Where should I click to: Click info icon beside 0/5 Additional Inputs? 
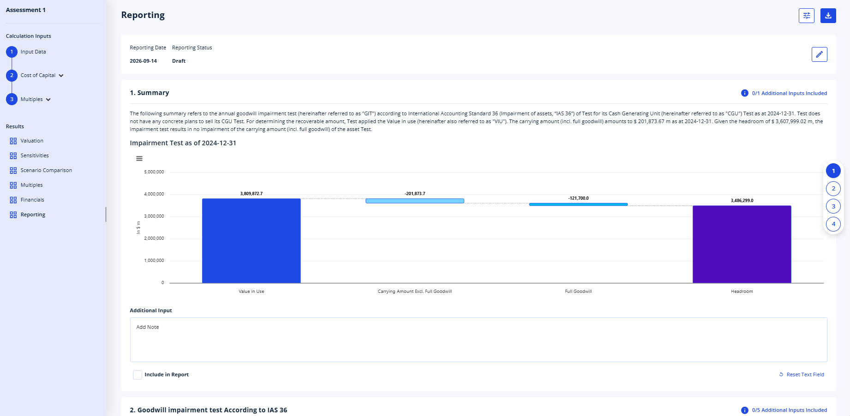(x=744, y=410)
